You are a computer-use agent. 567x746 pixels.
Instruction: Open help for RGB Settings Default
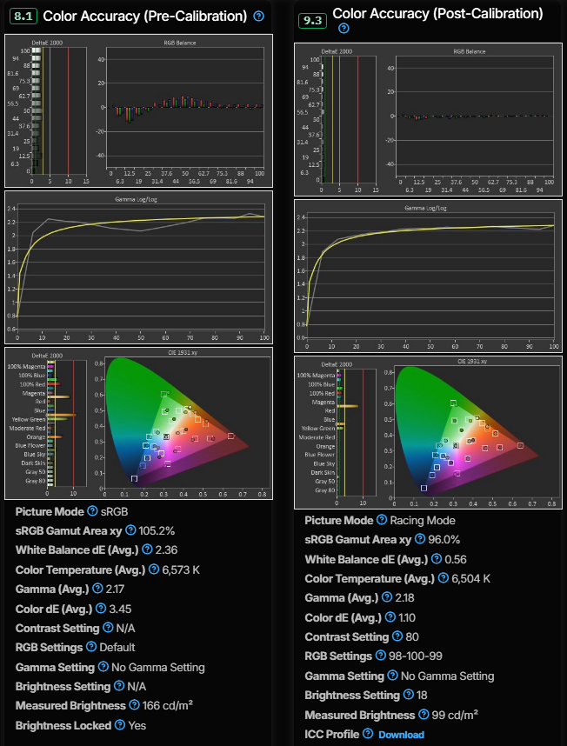pos(90,647)
